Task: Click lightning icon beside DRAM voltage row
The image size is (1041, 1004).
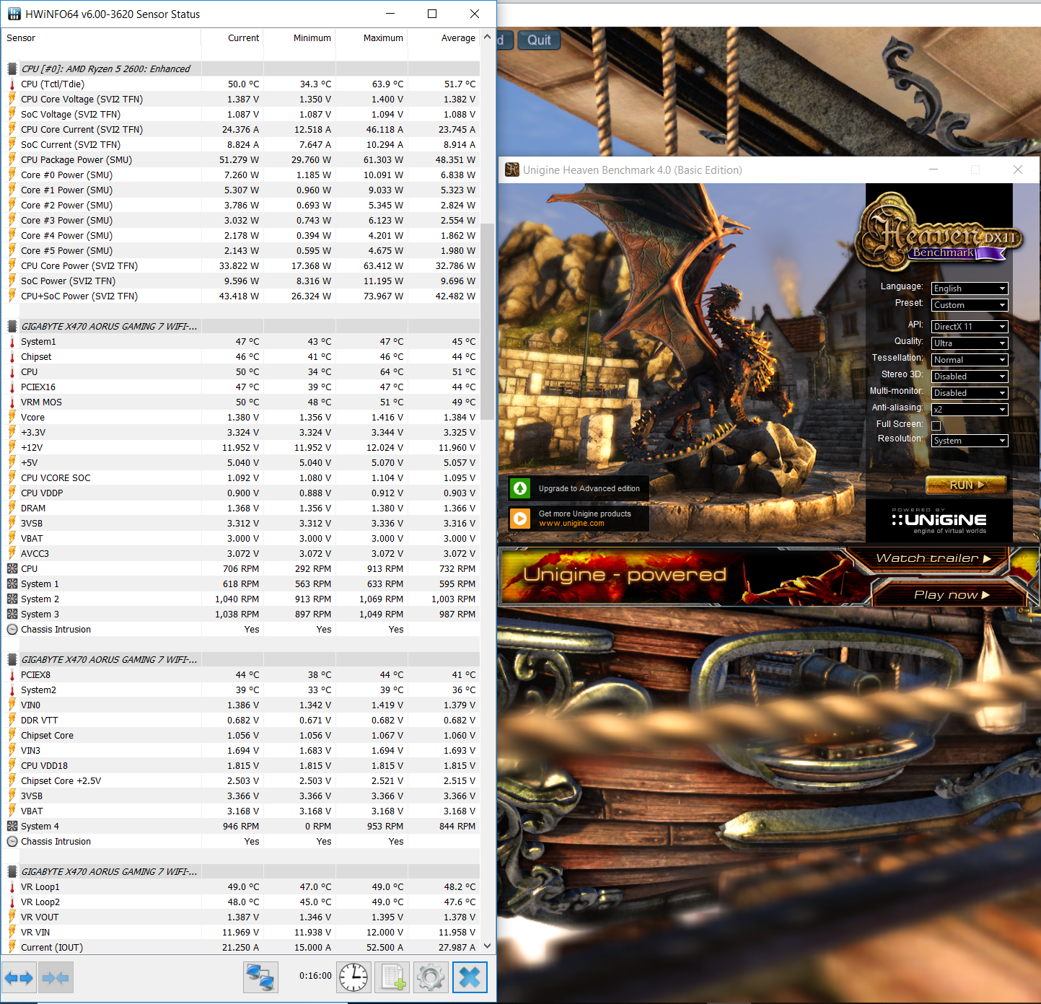Action: (12, 508)
